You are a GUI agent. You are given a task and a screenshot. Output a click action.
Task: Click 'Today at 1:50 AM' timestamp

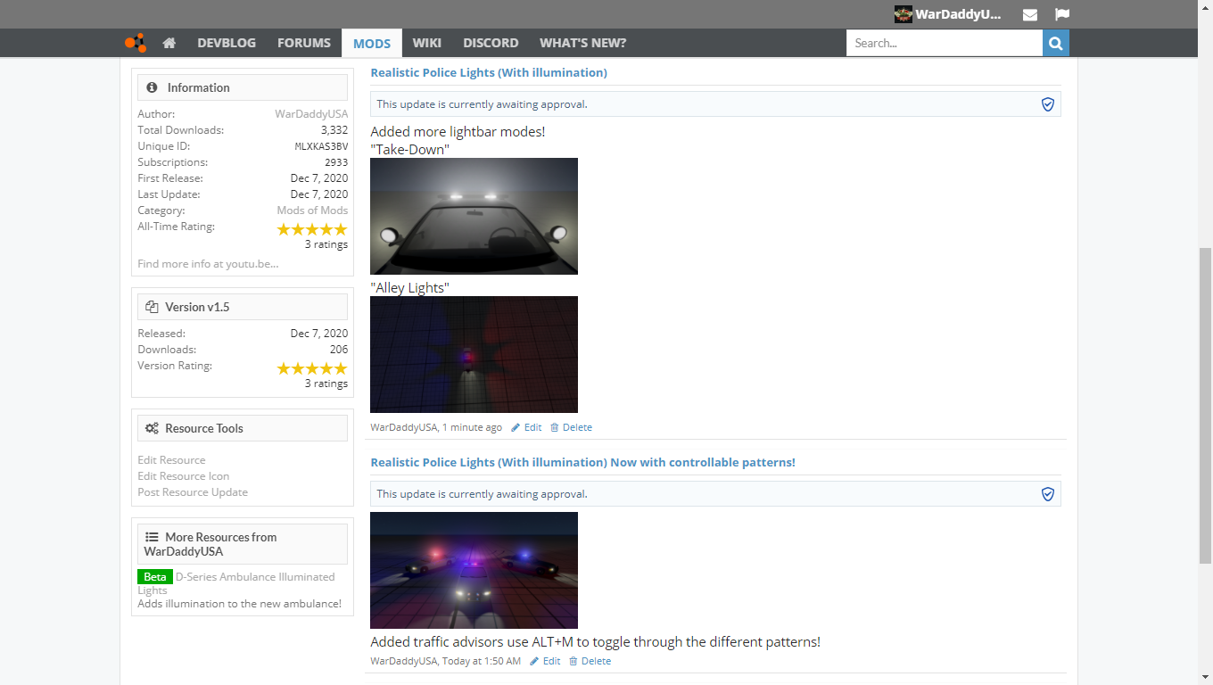482,661
